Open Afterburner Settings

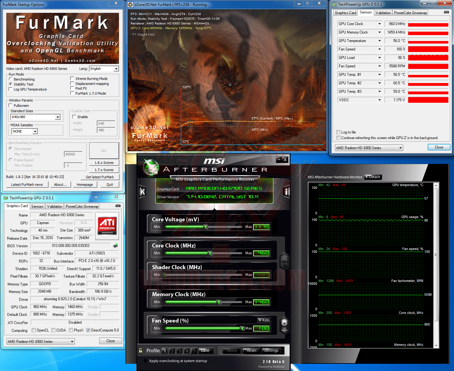(x=271, y=351)
